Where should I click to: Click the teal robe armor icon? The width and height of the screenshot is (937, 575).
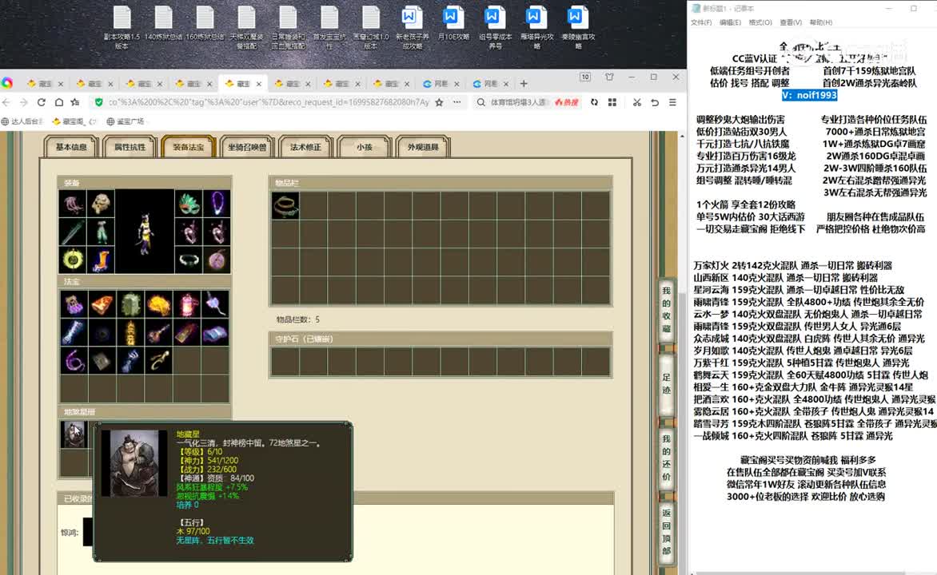click(x=101, y=232)
